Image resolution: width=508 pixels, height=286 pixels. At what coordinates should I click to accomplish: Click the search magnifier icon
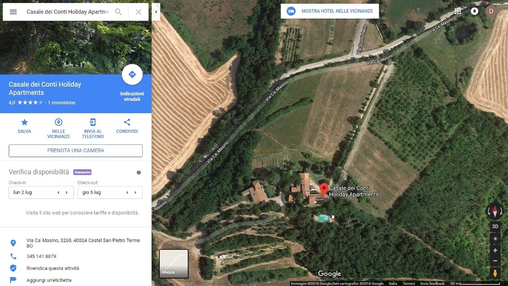tap(118, 12)
